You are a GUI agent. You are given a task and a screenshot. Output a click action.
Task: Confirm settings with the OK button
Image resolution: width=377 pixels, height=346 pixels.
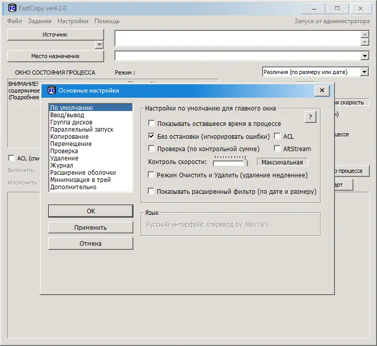(x=91, y=211)
